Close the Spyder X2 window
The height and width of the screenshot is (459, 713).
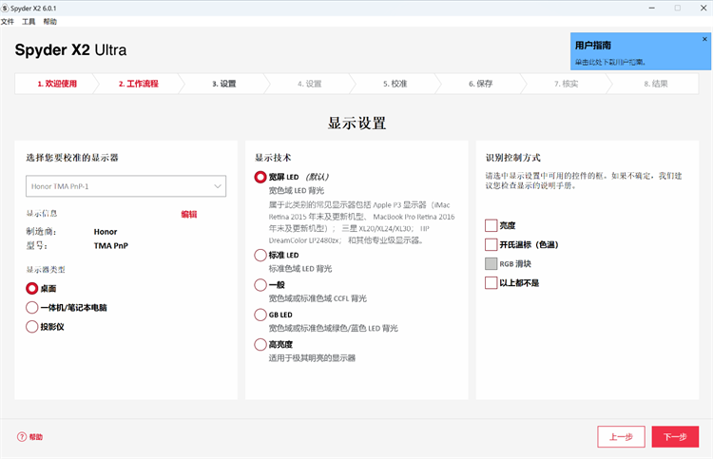coord(703,9)
